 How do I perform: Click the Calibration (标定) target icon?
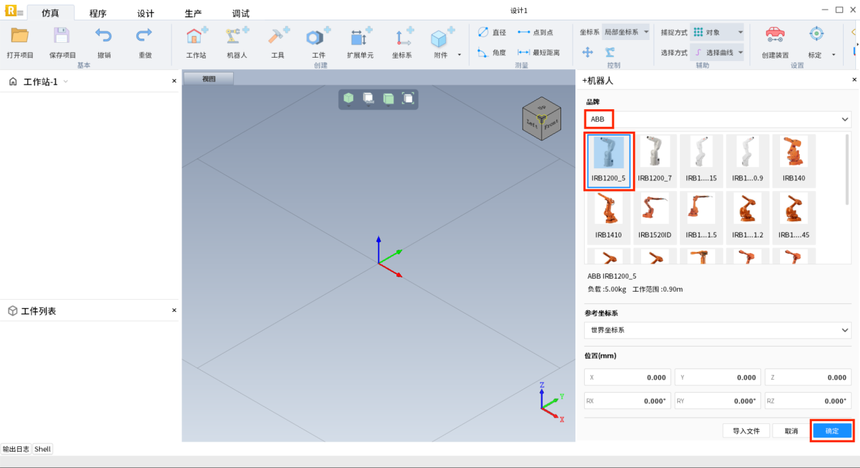(x=816, y=37)
